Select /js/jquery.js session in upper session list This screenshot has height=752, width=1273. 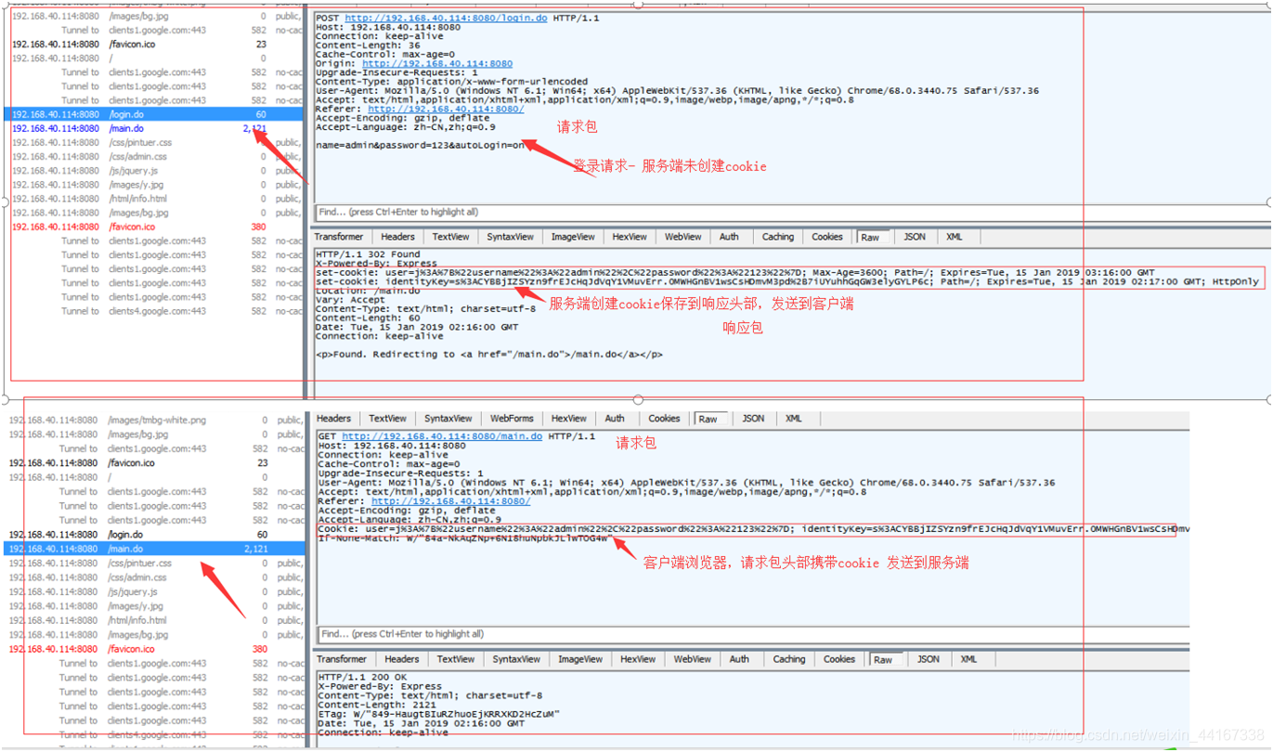pyautogui.click(x=154, y=170)
